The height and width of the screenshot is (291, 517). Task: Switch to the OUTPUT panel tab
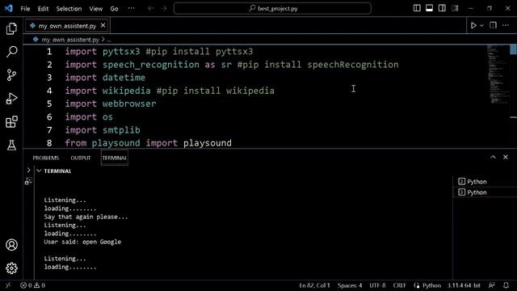point(81,158)
